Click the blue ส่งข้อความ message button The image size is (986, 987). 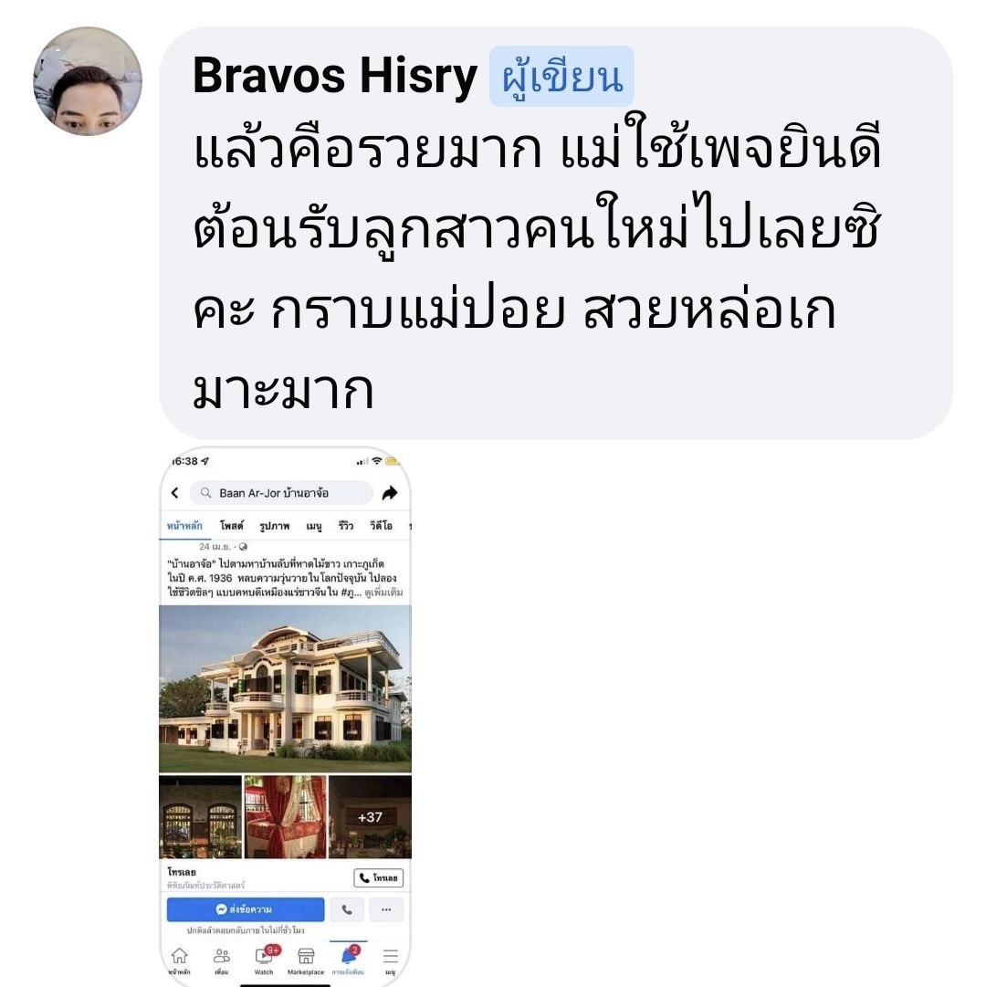(x=246, y=909)
